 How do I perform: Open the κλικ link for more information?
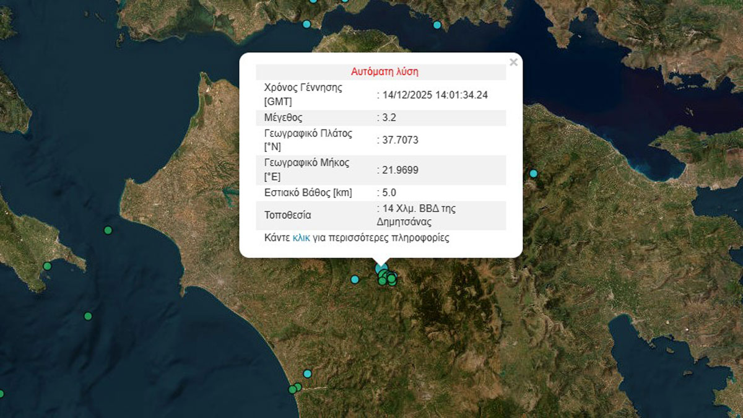click(x=300, y=238)
